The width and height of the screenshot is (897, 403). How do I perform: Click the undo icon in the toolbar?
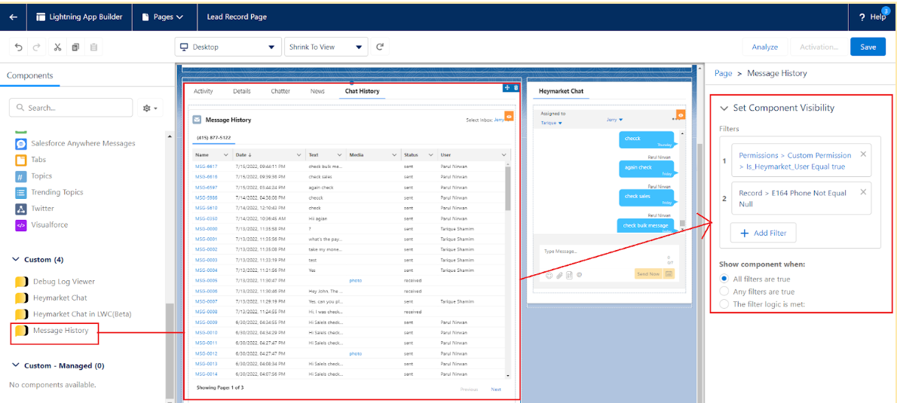point(19,47)
